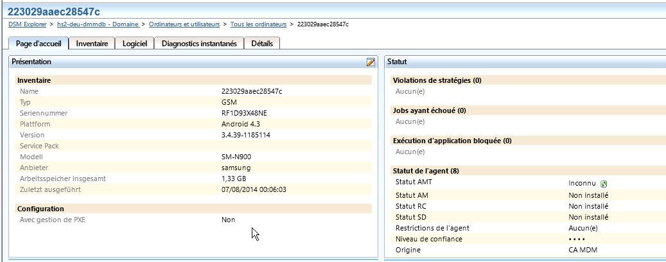Click the green refresh icon beside Inconnu
This screenshot has height=262, width=666.
coord(604,184)
